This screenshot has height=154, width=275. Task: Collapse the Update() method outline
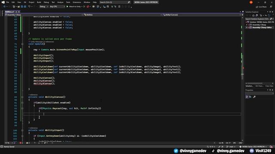[x=22, y=44]
